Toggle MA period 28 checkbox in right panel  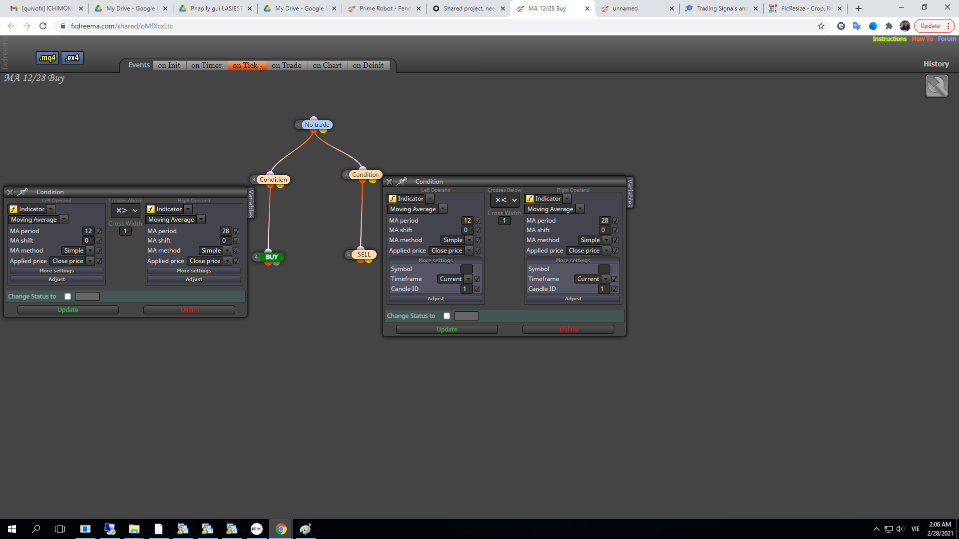[x=615, y=221]
